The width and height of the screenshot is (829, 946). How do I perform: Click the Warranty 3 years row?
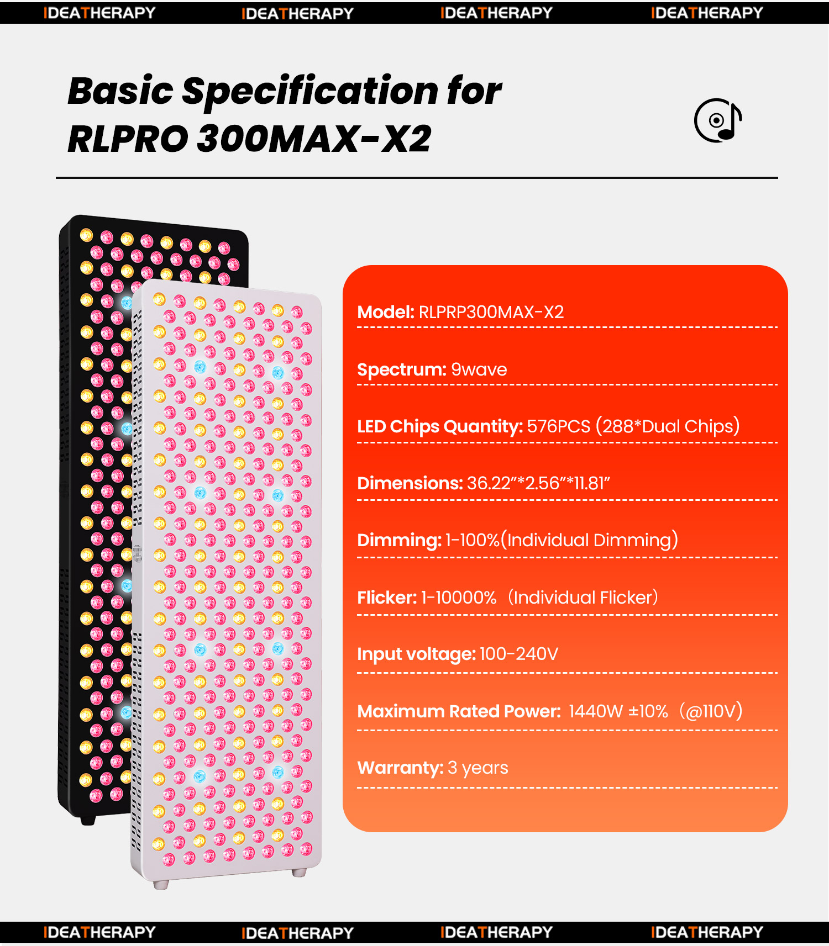tap(432, 768)
